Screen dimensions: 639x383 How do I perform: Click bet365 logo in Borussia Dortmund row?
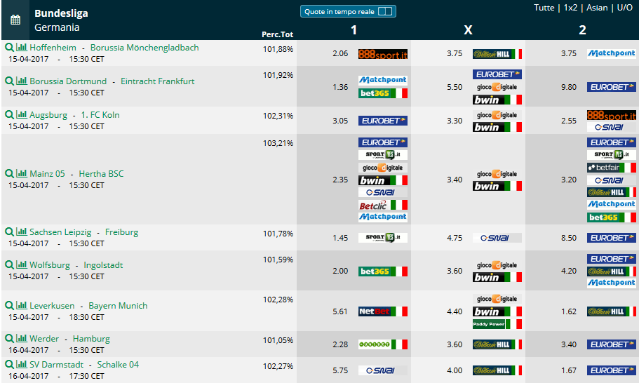point(383,93)
